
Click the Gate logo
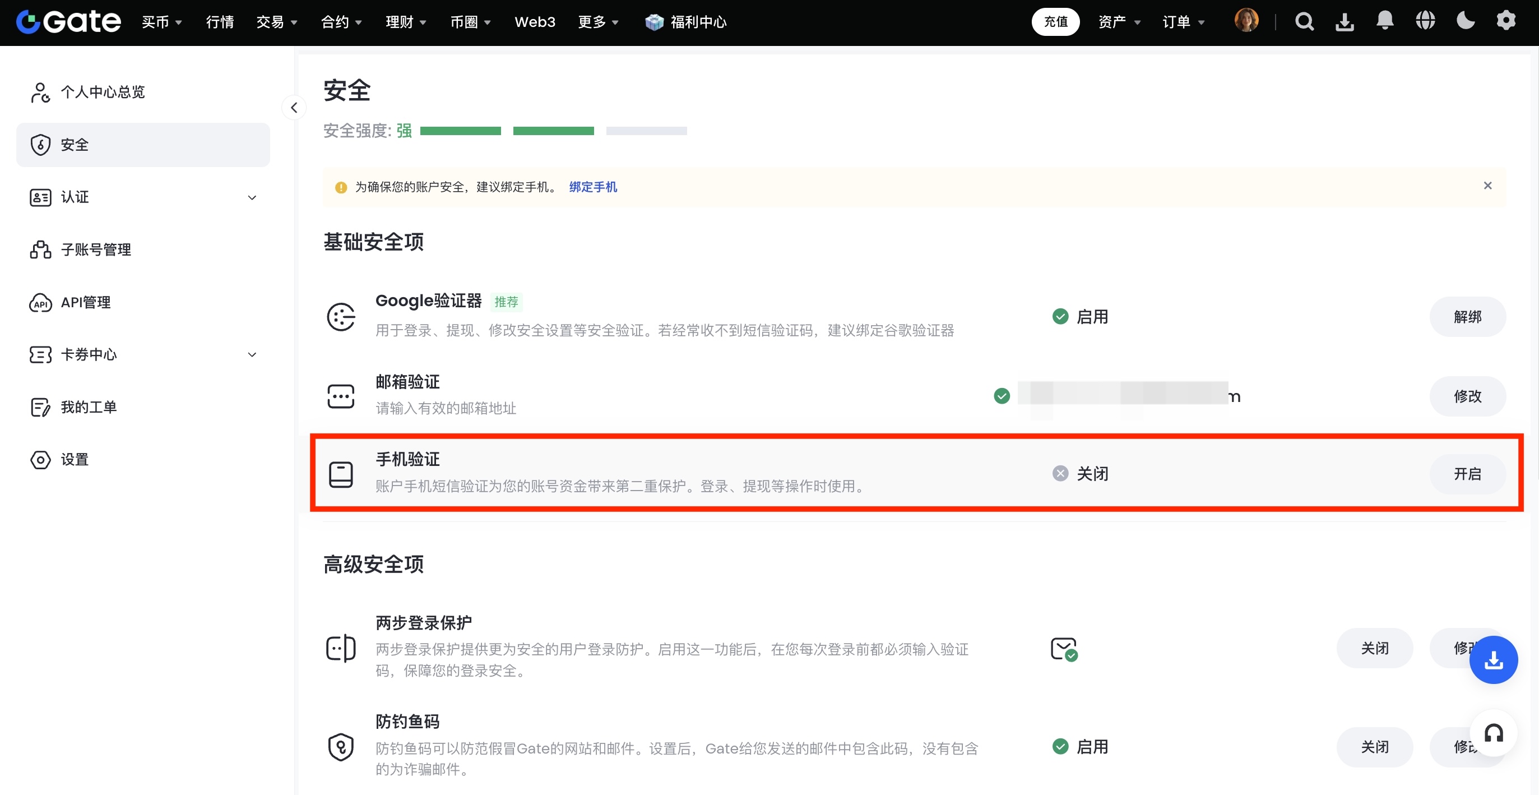pyautogui.click(x=68, y=22)
